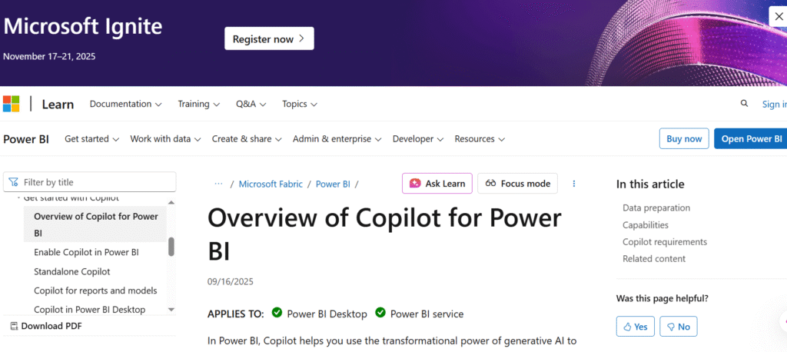Expand the Work with data menu
The width and height of the screenshot is (787, 352).
pyautogui.click(x=166, y=139)
